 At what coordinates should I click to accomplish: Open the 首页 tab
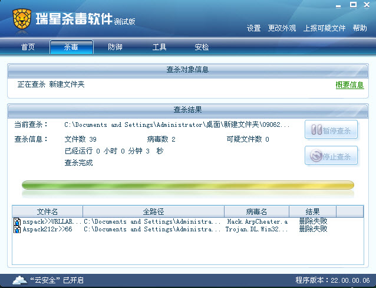28,47
